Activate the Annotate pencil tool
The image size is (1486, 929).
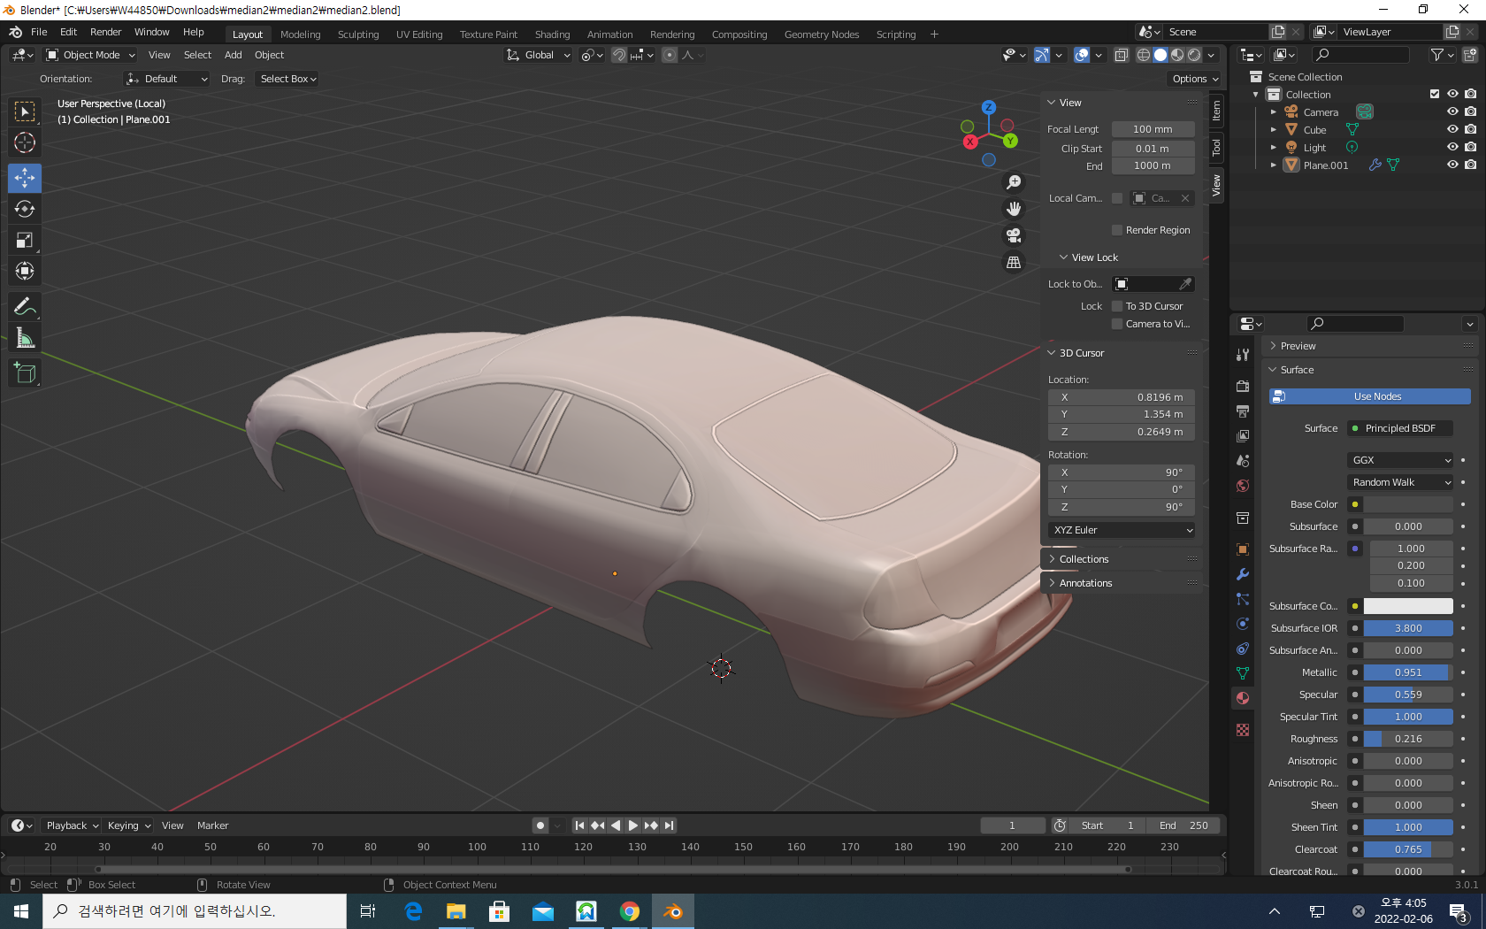point(25,307)
